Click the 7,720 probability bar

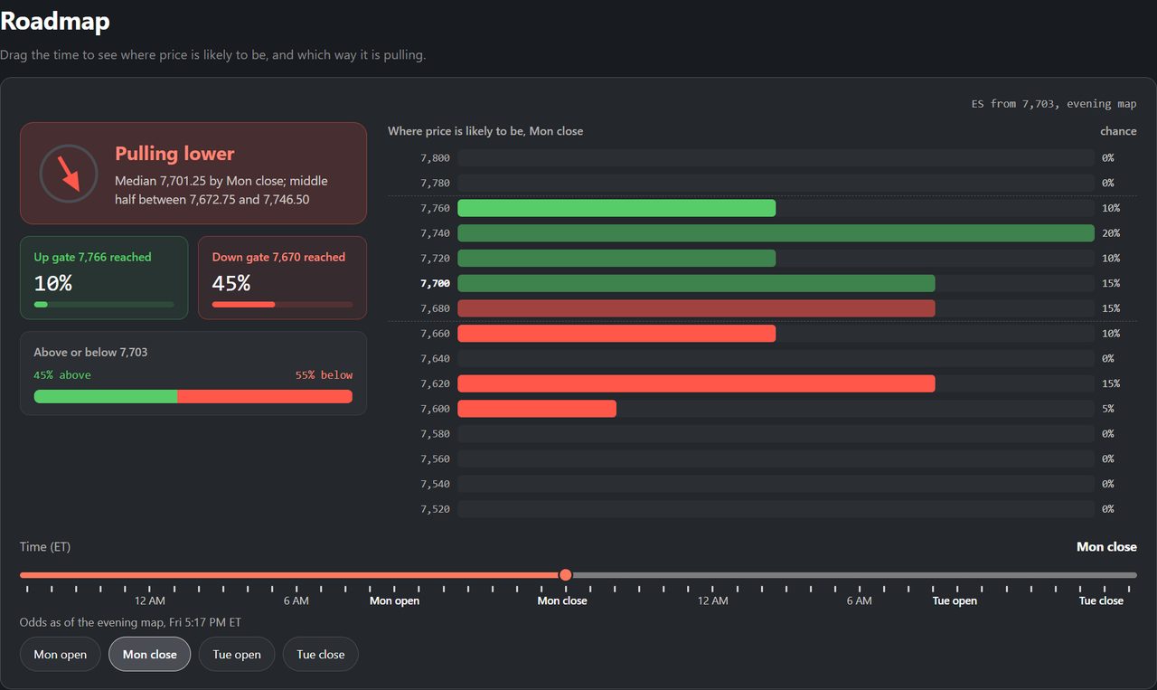(x=616, y=259)
